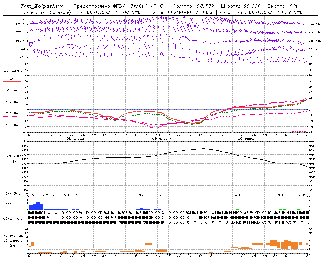Click the 700 гПа temperature legend entry
This screenshot has height=258, width=322.
(12, 114)
